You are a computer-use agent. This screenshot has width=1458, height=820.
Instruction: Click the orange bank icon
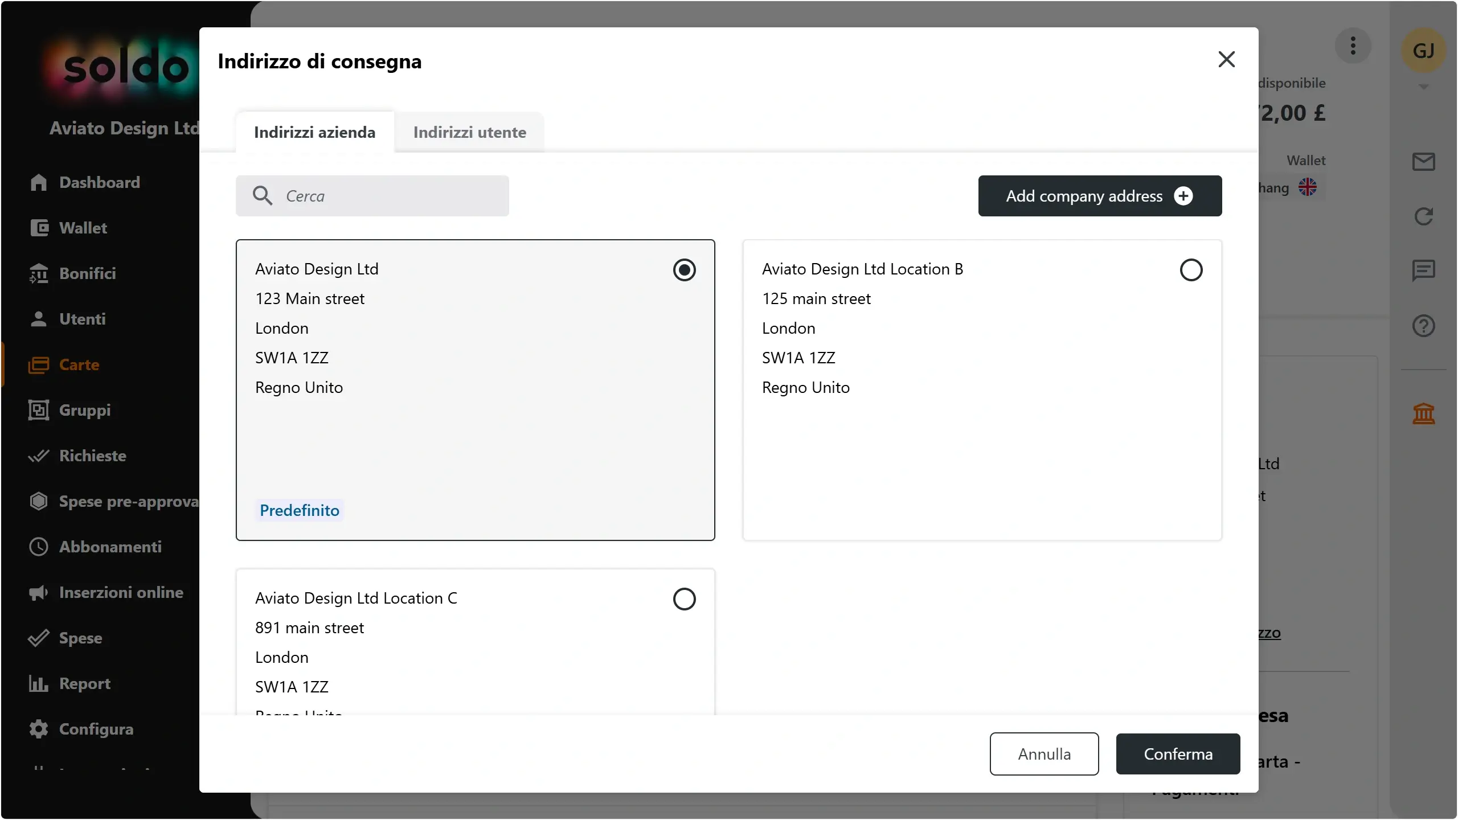tap(1423, 413)
